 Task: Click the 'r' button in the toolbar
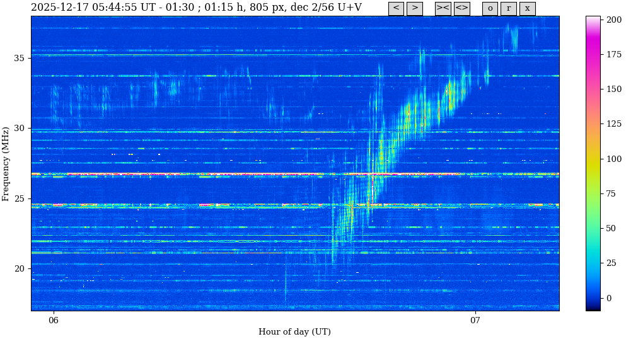coord(508,8)
